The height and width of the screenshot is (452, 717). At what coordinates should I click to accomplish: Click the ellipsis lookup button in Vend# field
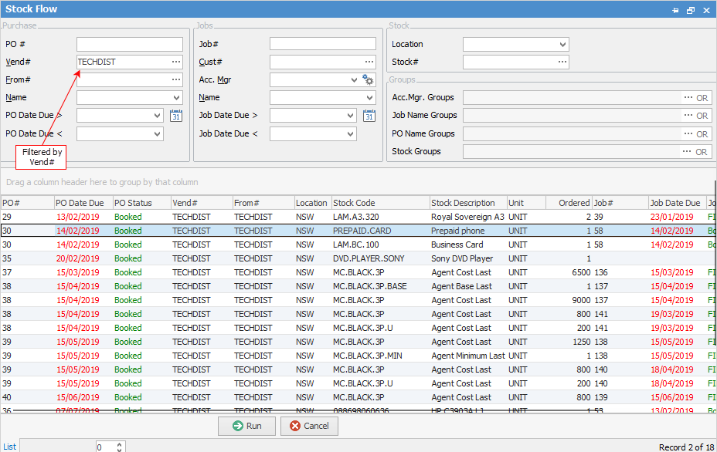(x=176, y=62)
